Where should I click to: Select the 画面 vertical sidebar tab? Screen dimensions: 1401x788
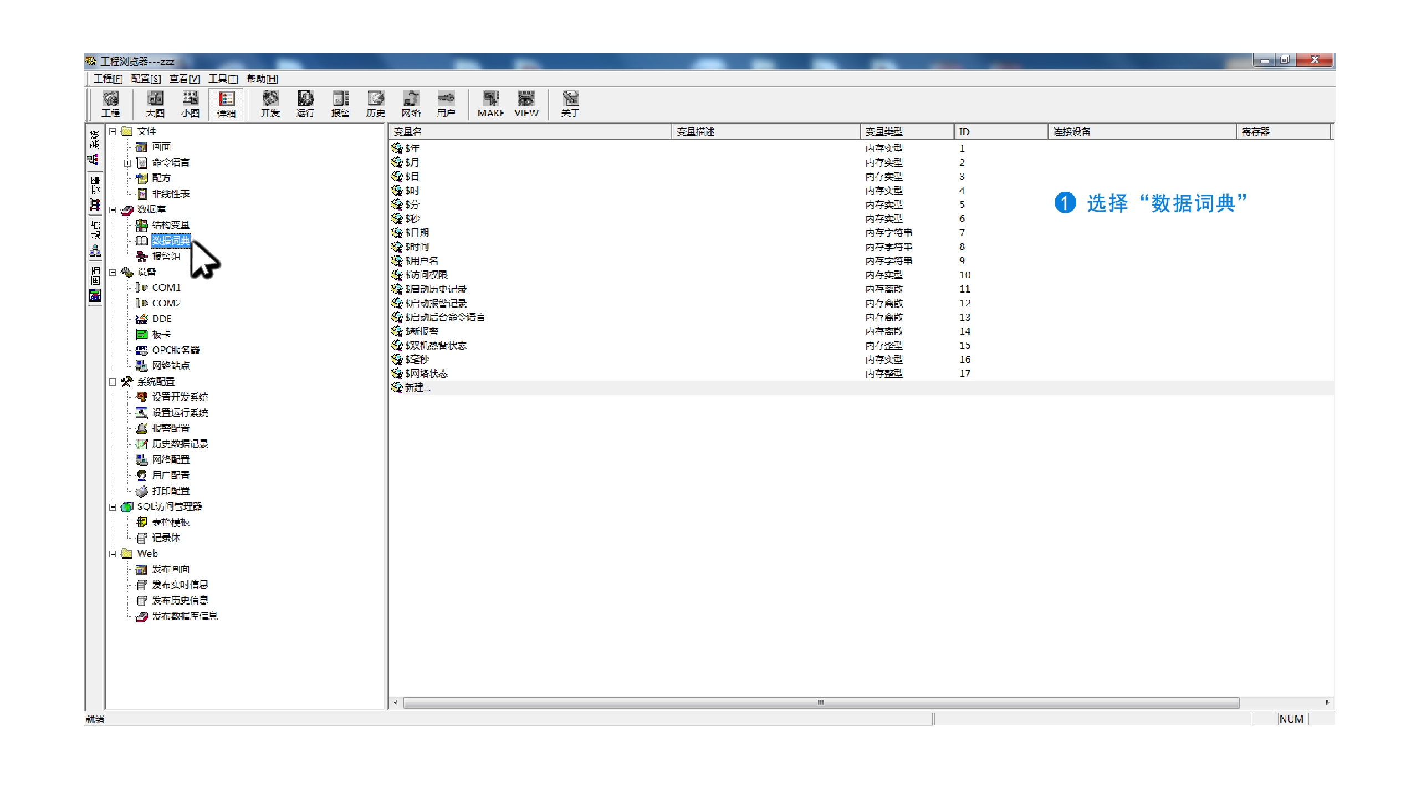(95, 284)
